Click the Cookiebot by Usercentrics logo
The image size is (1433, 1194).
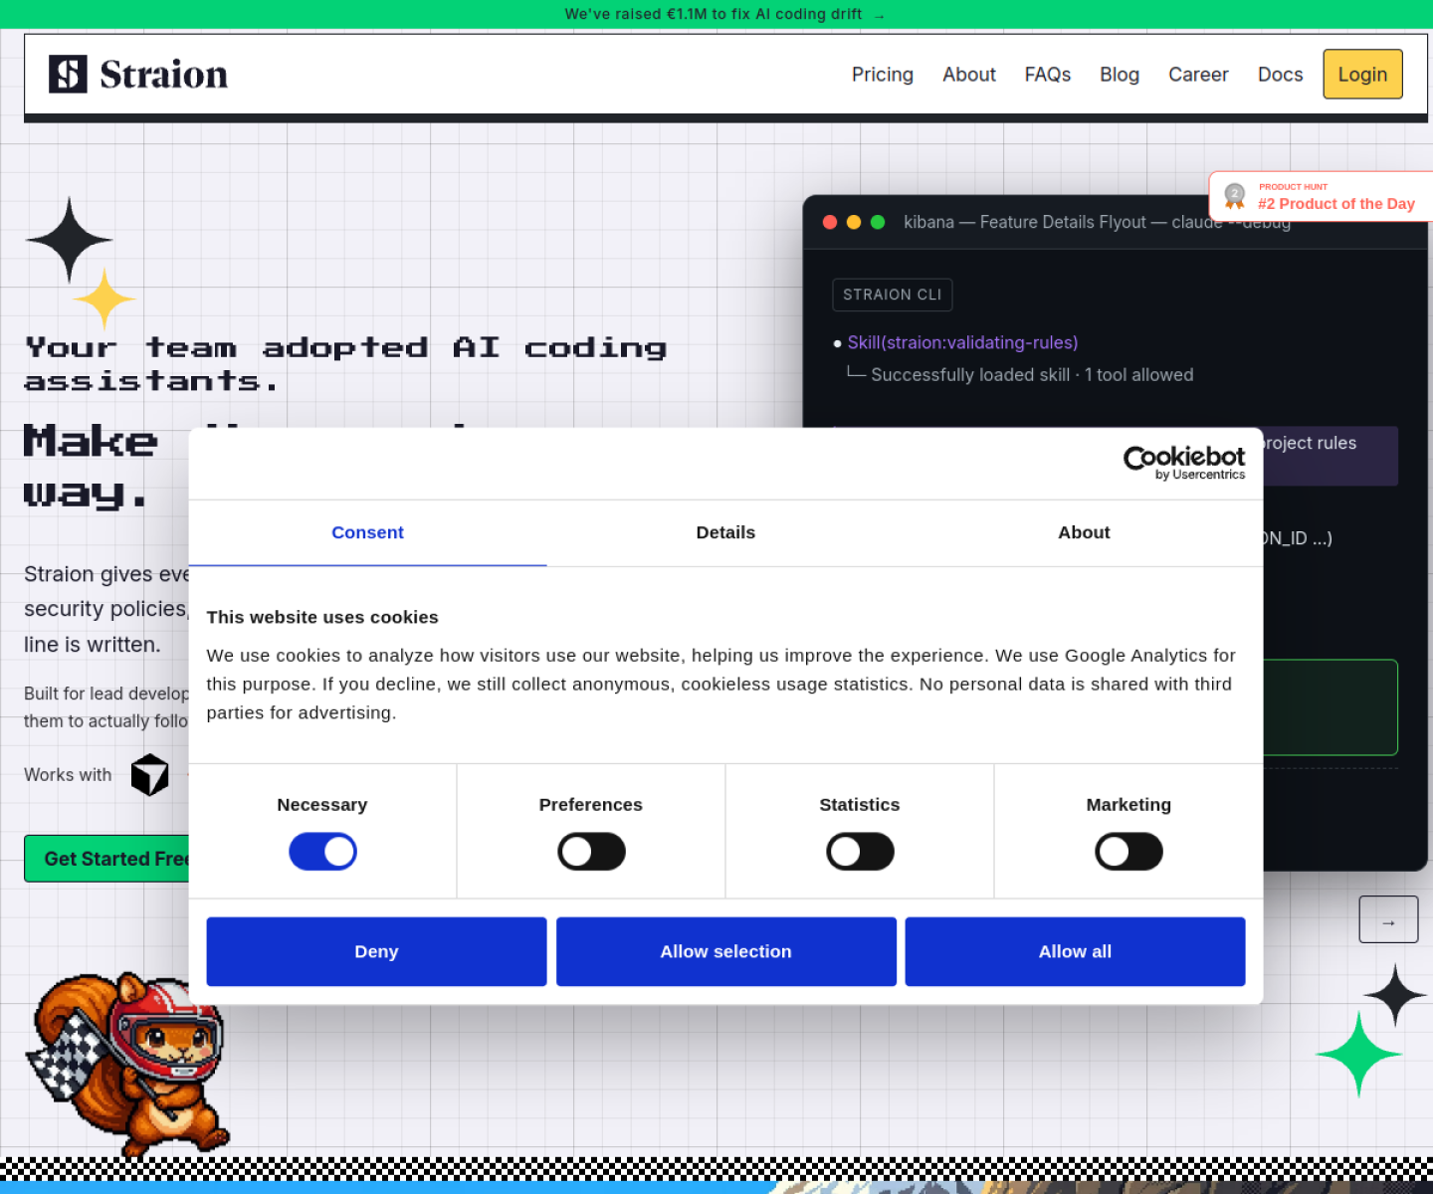tap(1184, 463)
